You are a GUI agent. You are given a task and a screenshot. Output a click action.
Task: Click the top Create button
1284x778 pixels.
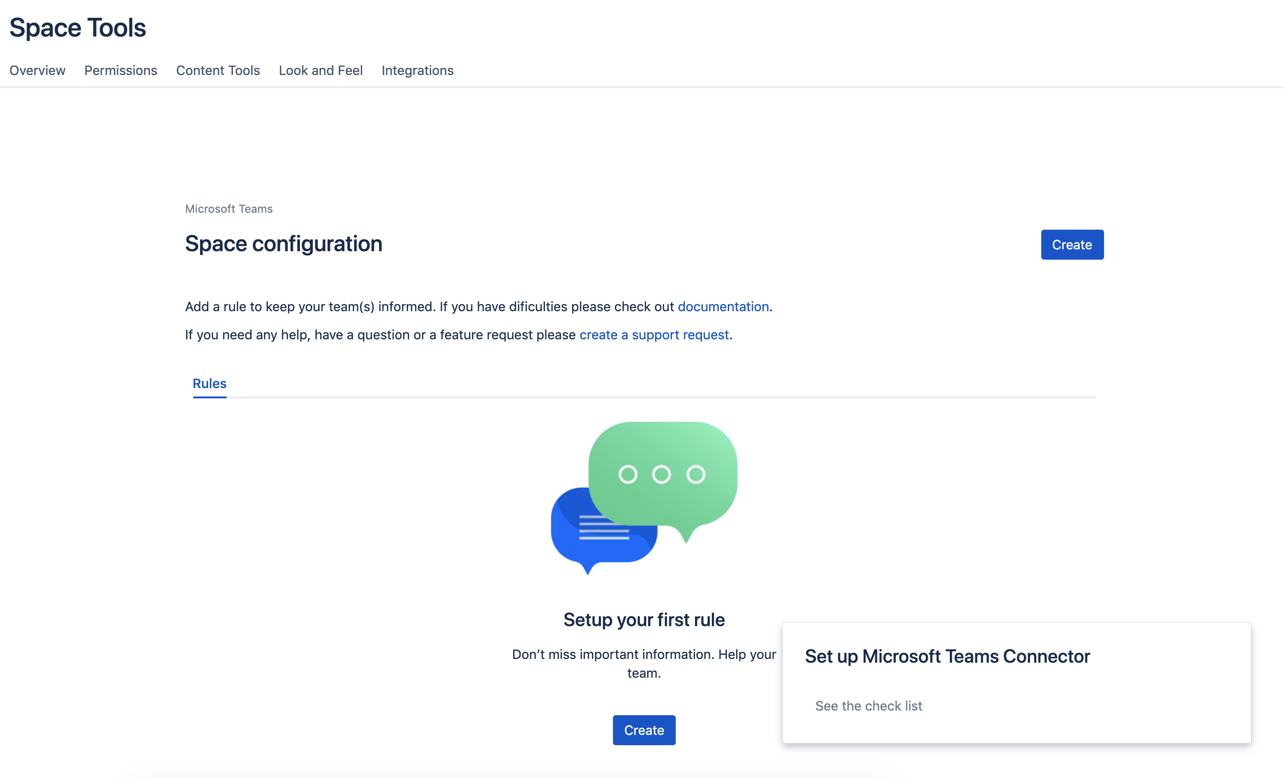tap(1072, 244)
